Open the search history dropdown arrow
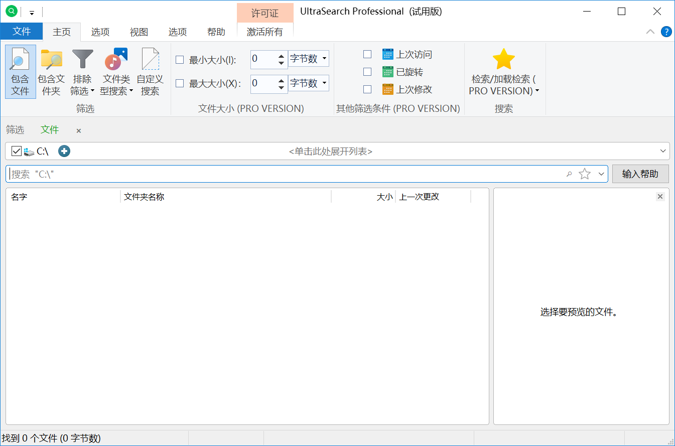675x446 pixels. click(x=601, y=174)
